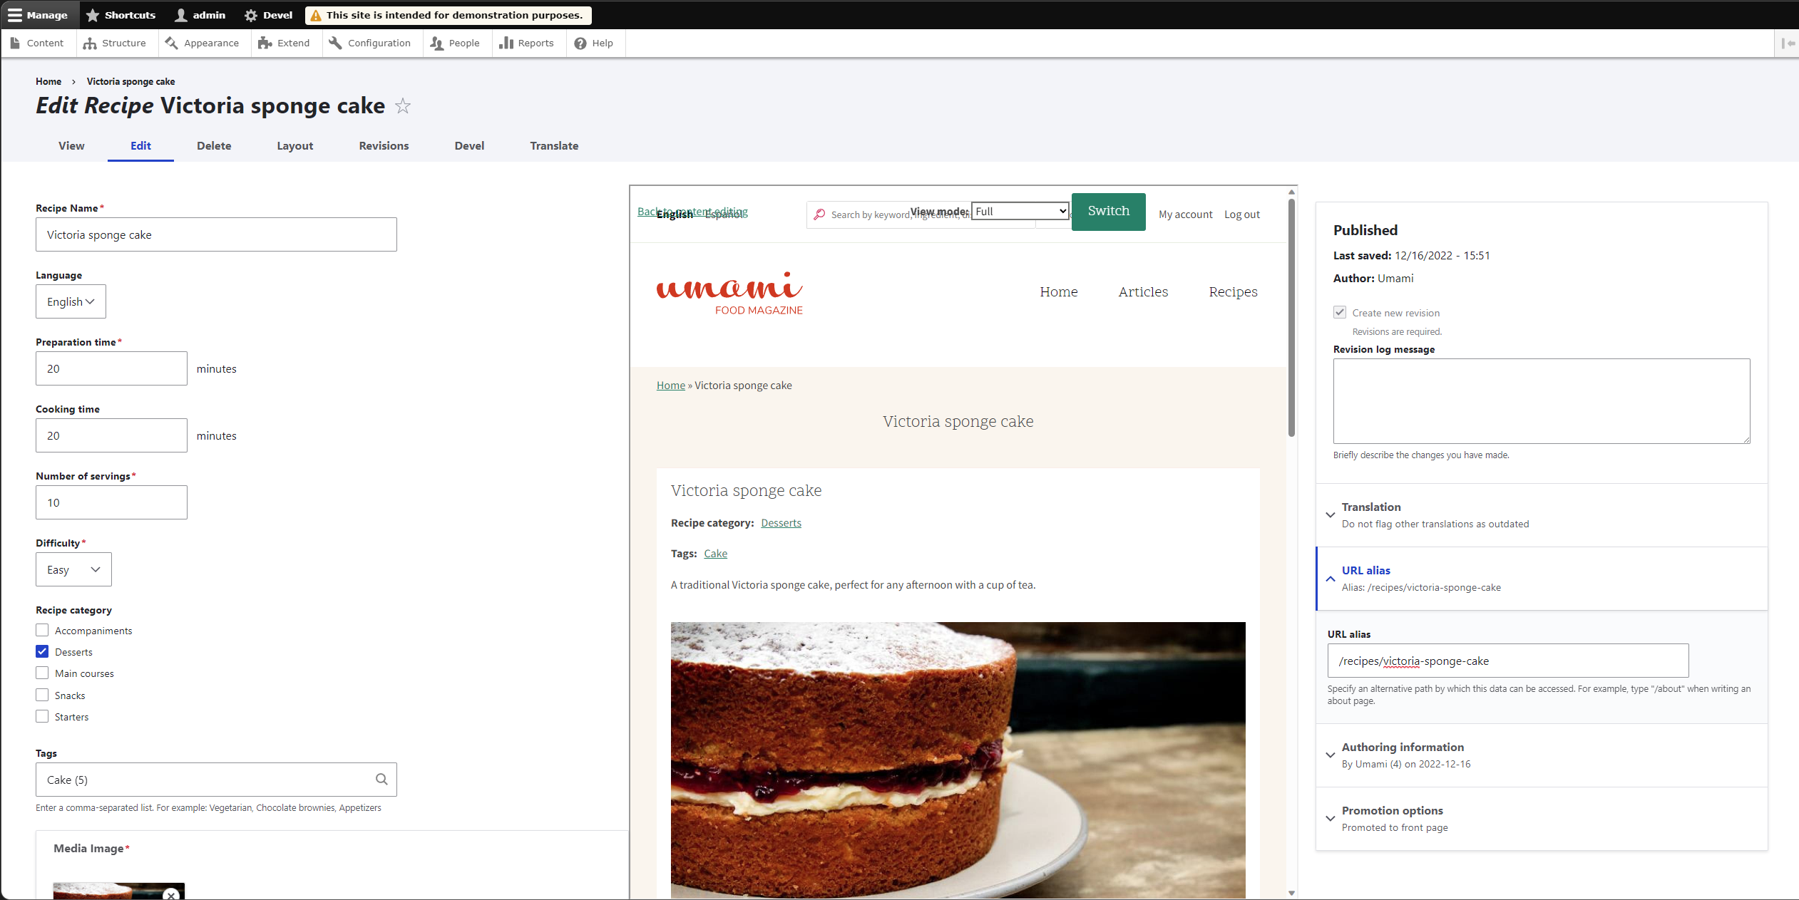This screenshot has width=1799, height=900.
Task: Check the Snacks recipe category
Action: point(42,695)
